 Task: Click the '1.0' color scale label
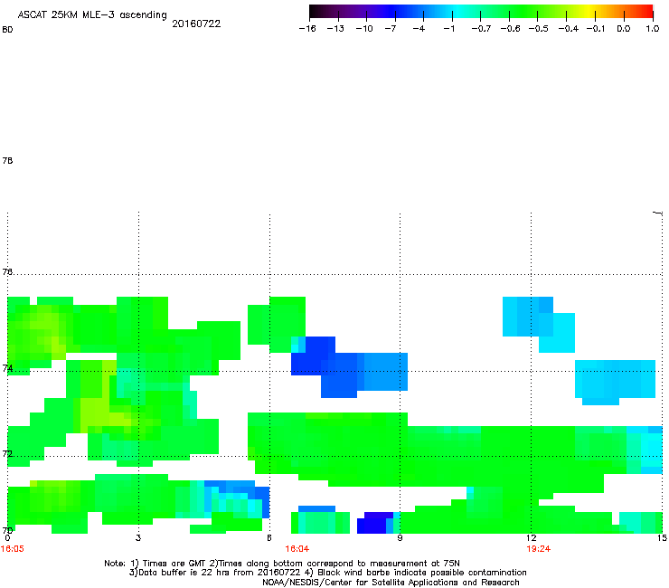click(653, 29)
